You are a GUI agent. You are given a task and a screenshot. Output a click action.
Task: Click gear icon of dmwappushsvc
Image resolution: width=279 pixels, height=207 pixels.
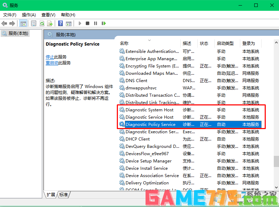[122, 88]
